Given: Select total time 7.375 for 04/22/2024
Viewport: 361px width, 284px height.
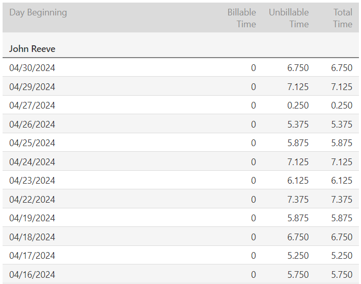Looking at the screenshot, I should coord(342,199).
